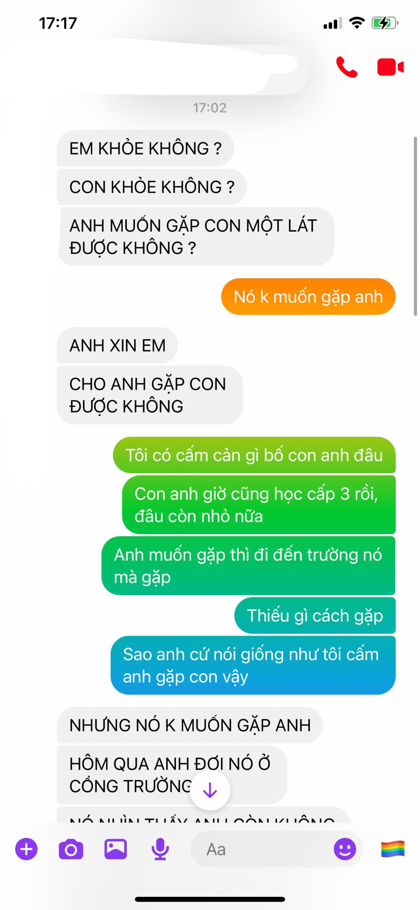Viewport: 420px width, 910px height.
Task: Tap the 17:02 timestamp label
Action: tap(210, 108)
